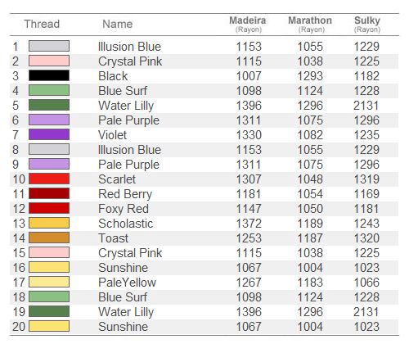Viewport: 409px width, 344px height.
Task: Select the Foxy Red swatch in row 12
Action: point(49,208)
